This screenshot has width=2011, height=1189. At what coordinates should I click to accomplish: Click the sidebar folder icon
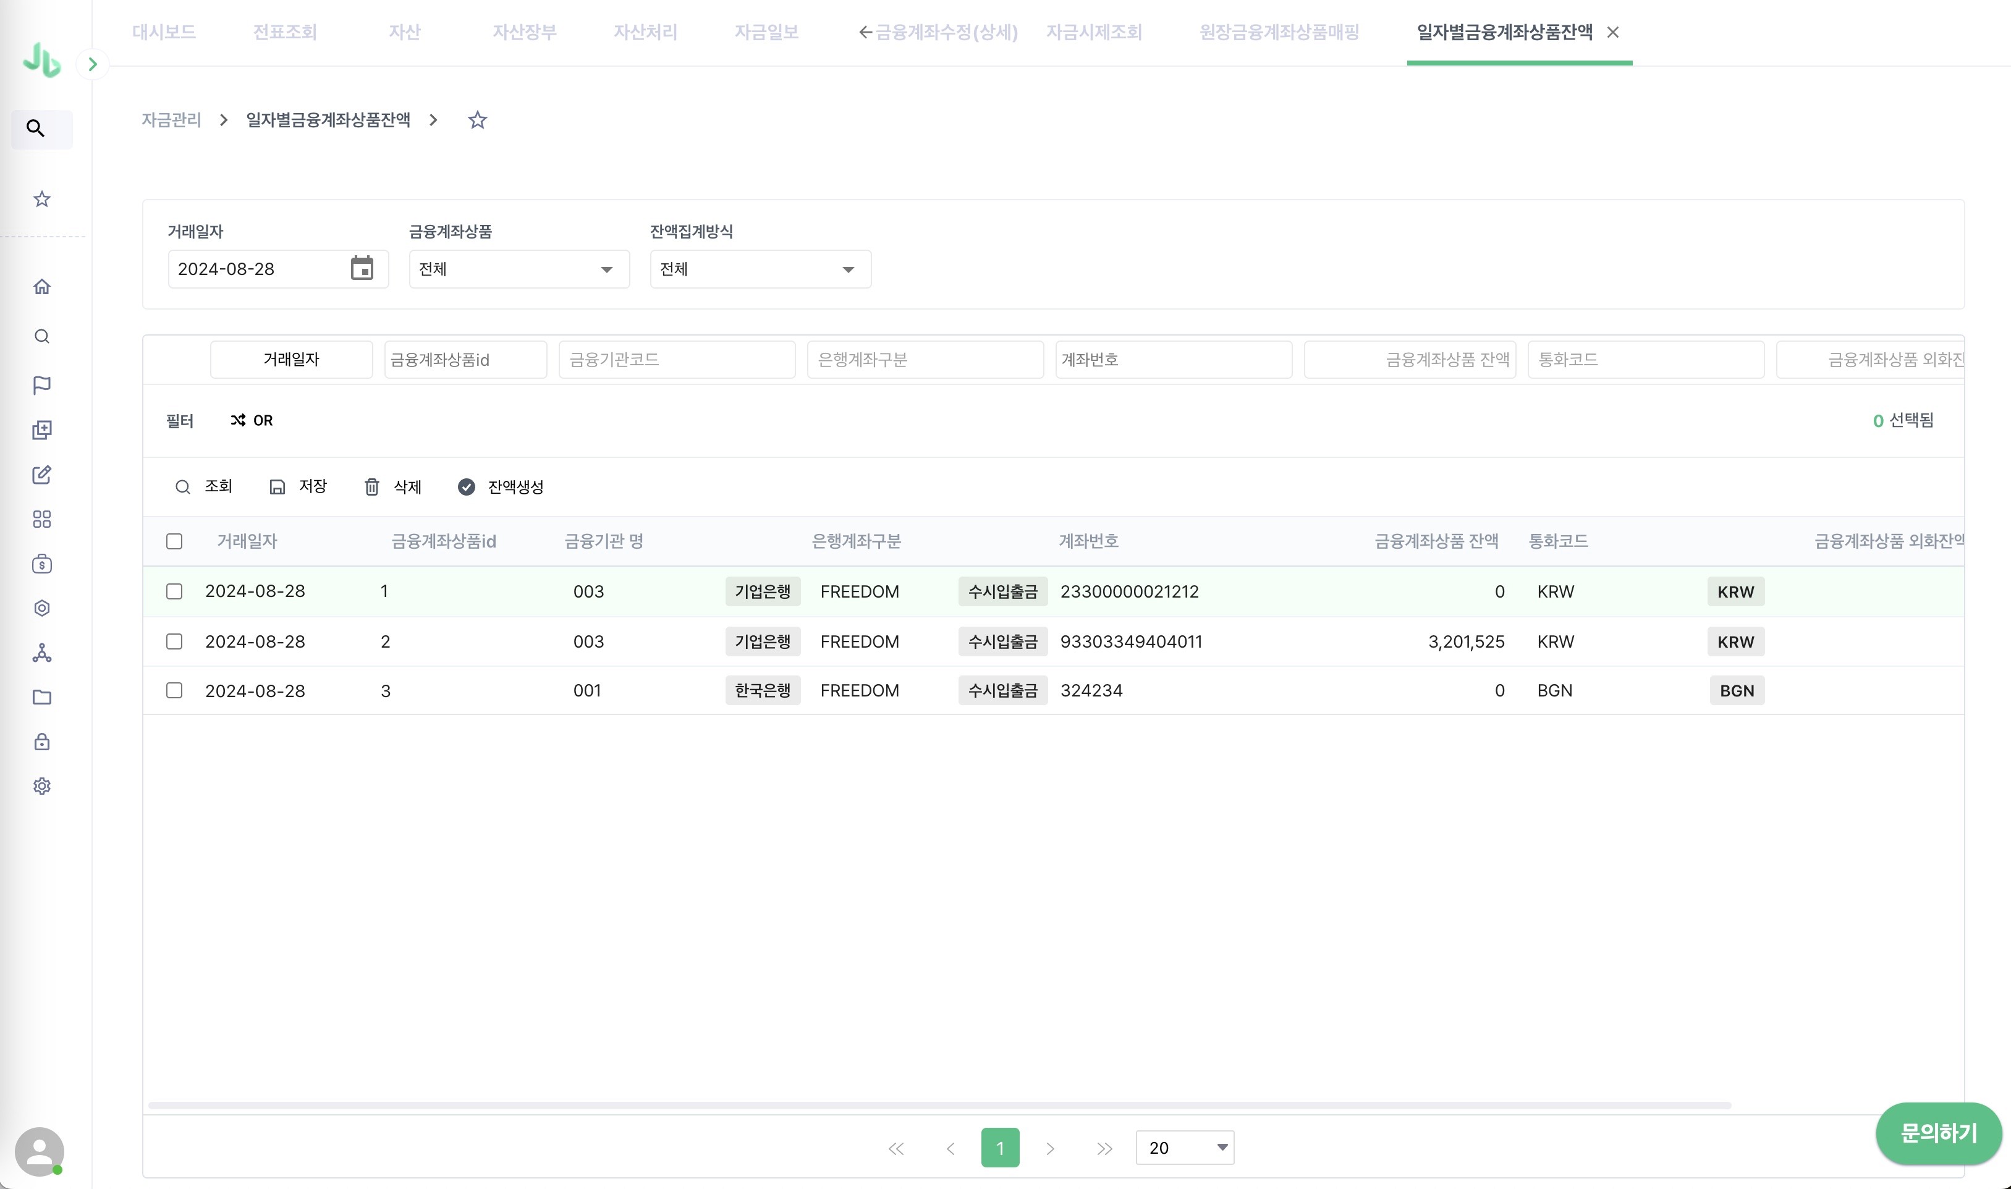[41, 697]
